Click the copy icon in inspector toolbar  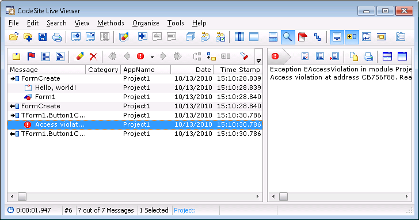(354, 56)
